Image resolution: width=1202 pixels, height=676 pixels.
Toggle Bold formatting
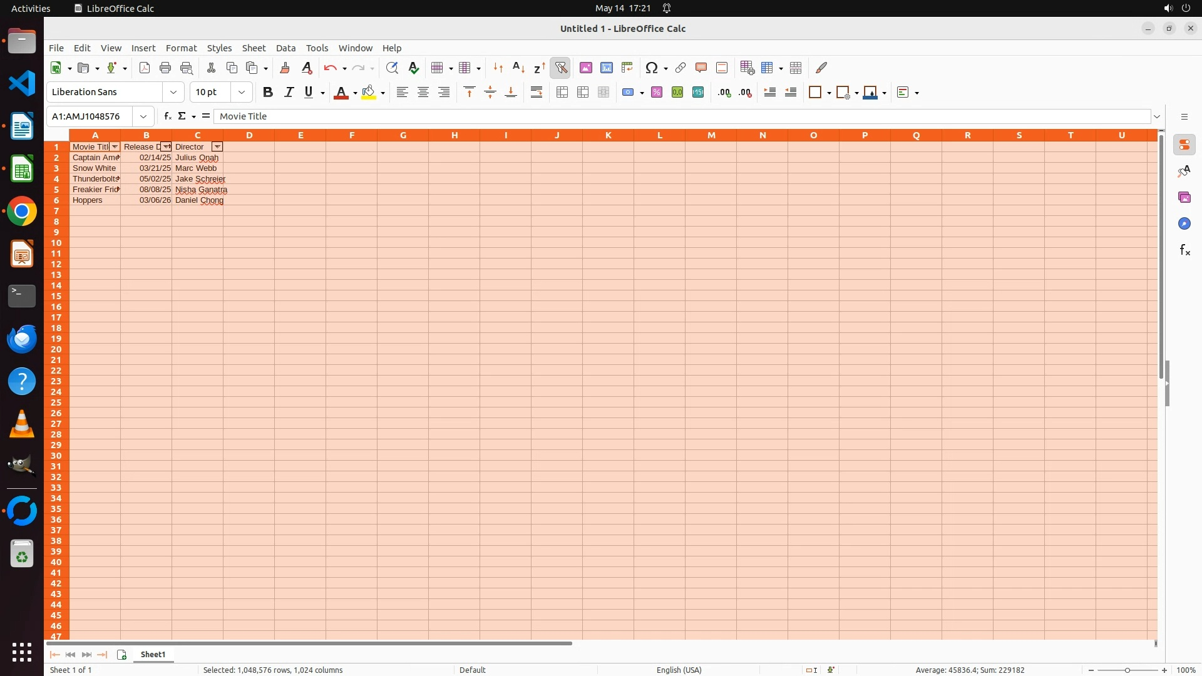click(268, 93)
